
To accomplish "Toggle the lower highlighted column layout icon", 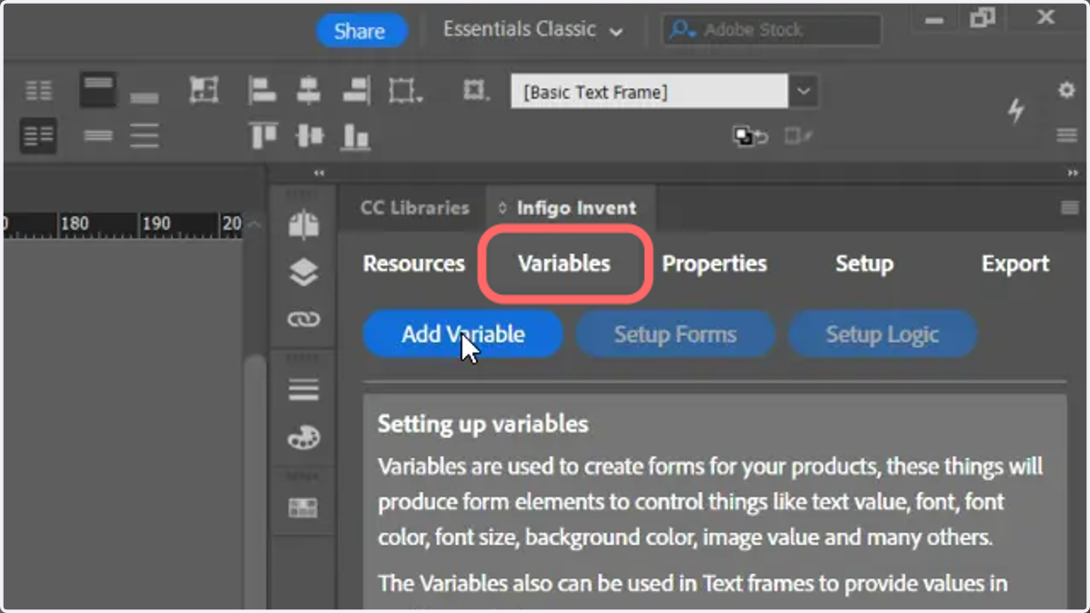I will 39,136.
